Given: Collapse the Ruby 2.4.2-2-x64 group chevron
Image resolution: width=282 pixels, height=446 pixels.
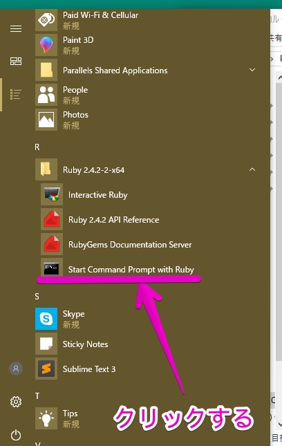Looking at the screenshot, I should click(x=252, y=169).
